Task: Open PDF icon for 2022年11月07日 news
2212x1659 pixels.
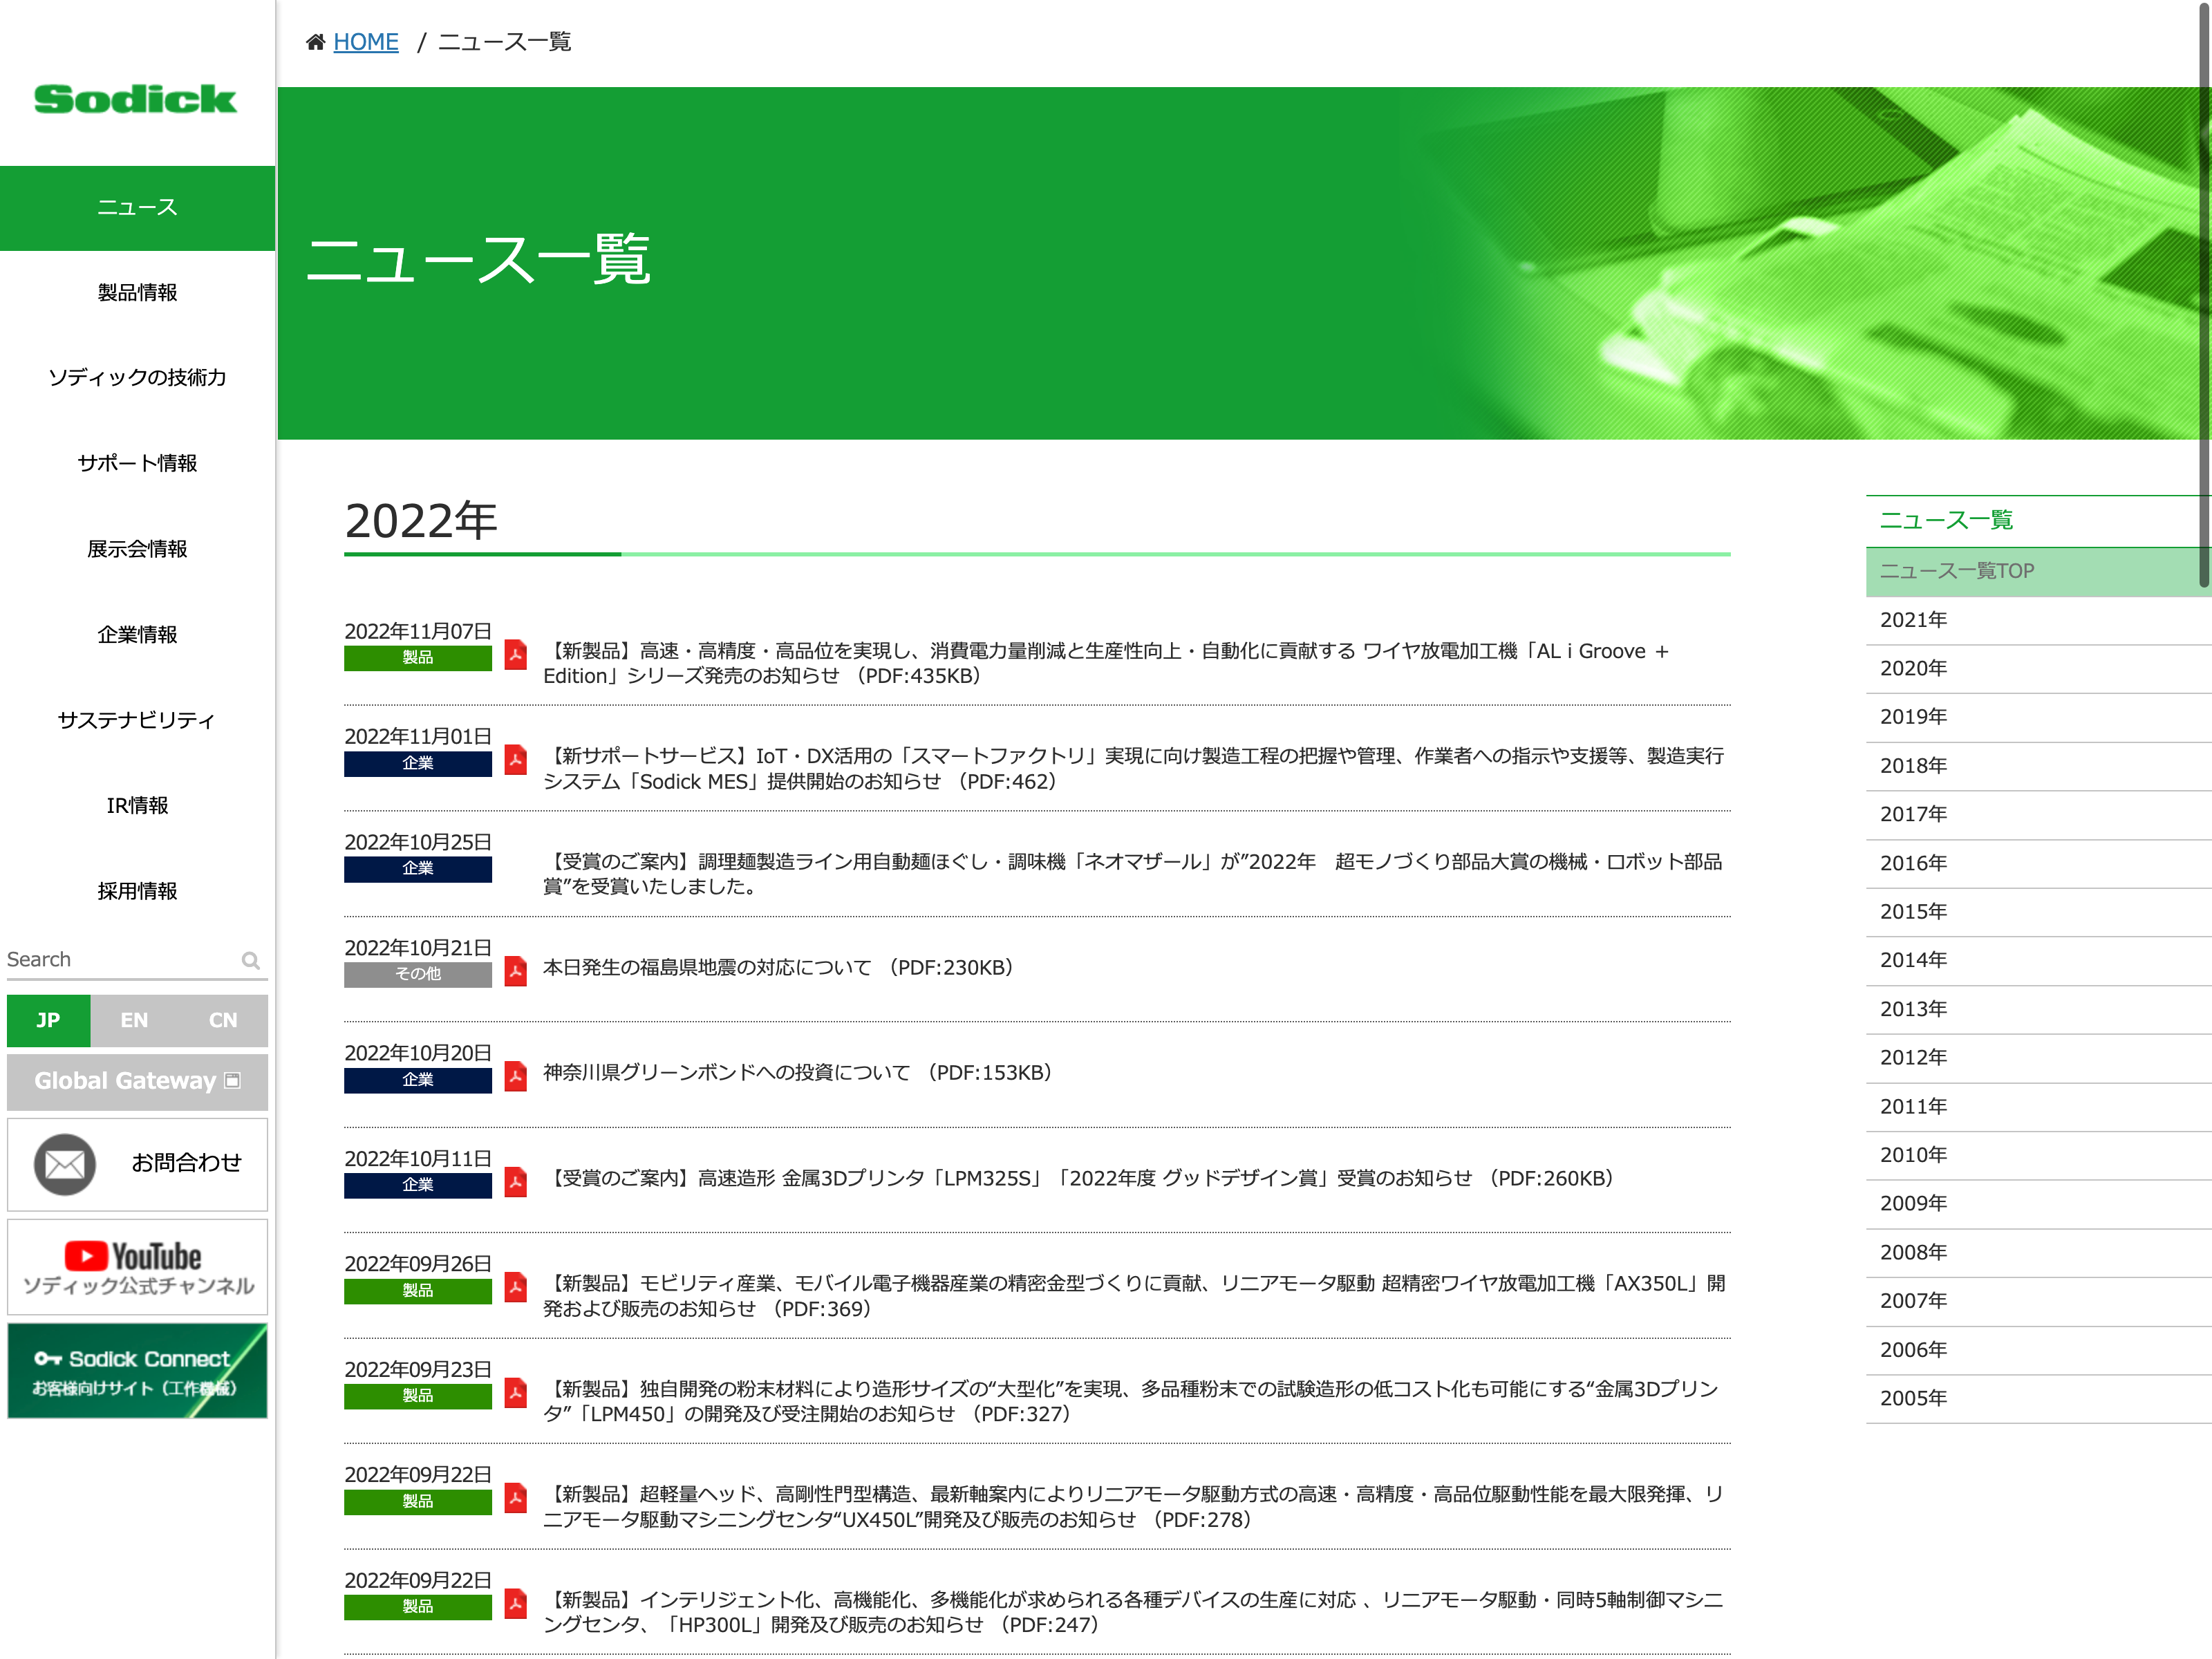Action: 515,654
